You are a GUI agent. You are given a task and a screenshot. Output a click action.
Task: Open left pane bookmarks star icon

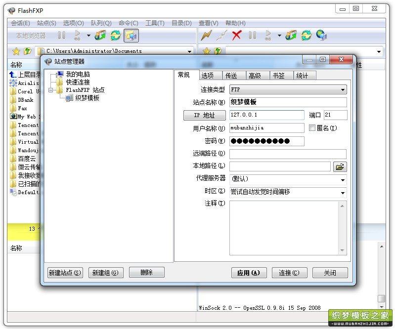16,51
